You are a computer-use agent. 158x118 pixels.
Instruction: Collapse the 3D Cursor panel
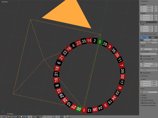(x=141, y=76)
